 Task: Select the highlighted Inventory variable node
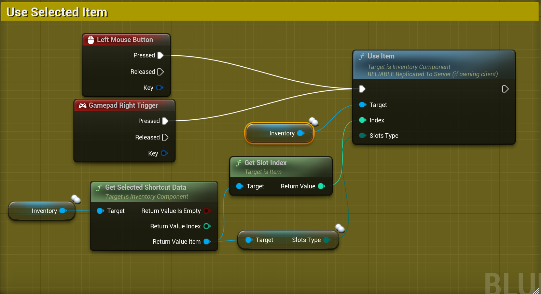(279, 133)
